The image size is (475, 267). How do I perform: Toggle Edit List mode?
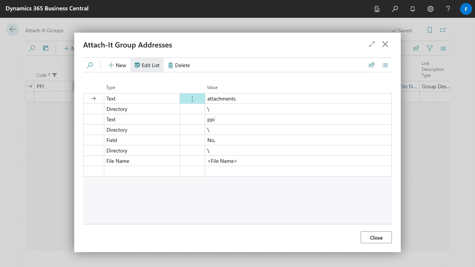(147, 65)
